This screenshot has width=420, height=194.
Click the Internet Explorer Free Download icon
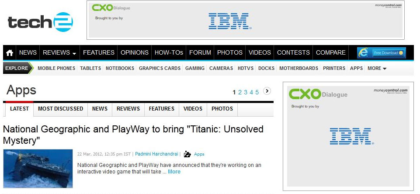382,53
